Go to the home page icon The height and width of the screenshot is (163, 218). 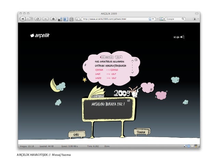pos(53,19)
